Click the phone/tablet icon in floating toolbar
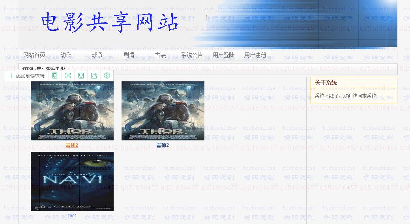The image size is (410, 224). click(55, 76)
